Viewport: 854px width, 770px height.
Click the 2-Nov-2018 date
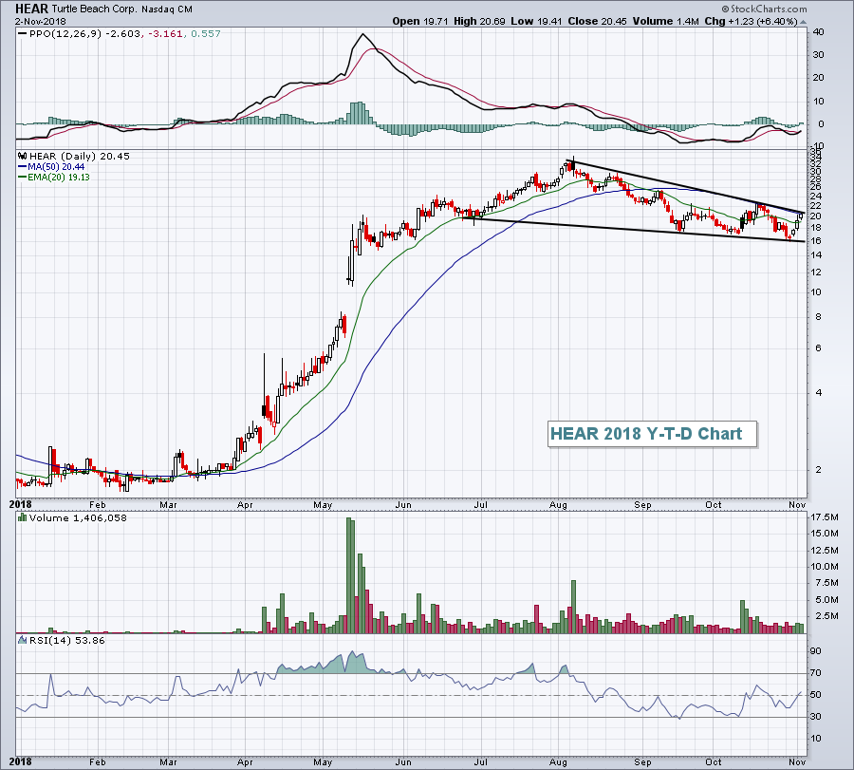[40, 22]
